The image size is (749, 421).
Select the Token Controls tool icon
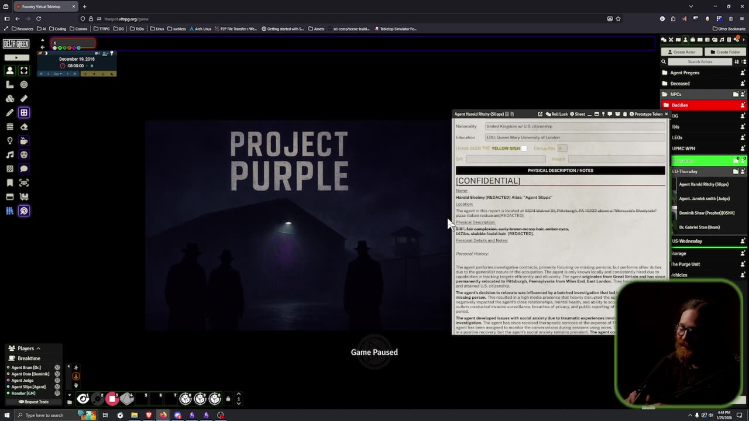pyautogui.click(x=10, y=70)
